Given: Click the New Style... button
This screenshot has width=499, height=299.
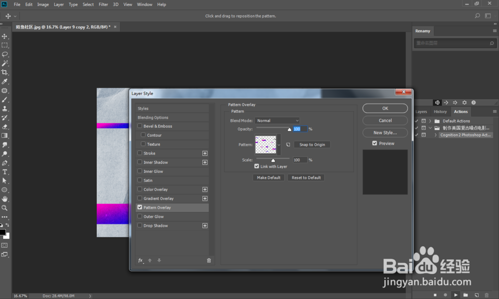Looking at the screenshot, I should (385, 133).
